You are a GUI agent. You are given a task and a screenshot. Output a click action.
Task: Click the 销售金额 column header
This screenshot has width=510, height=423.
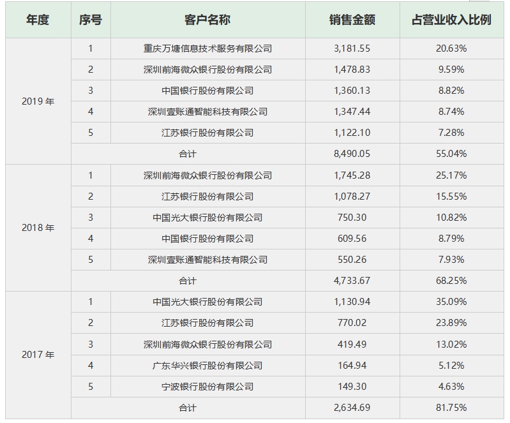[352, 20]
